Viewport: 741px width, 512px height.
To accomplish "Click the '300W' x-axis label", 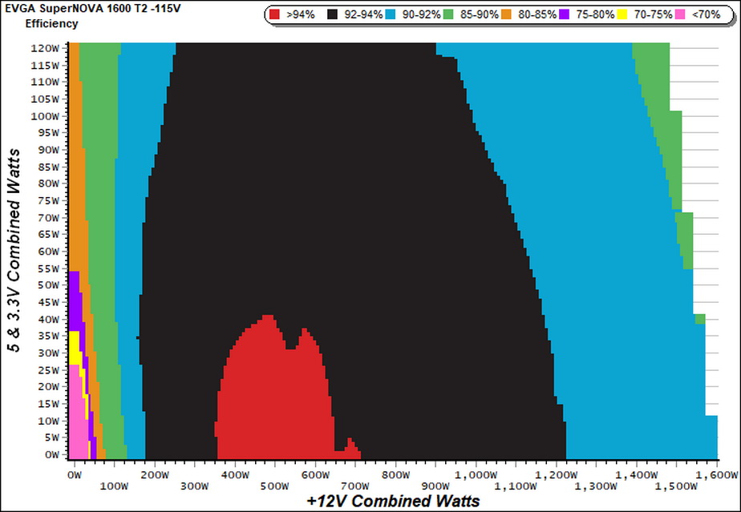I will (x=195, y=486).
